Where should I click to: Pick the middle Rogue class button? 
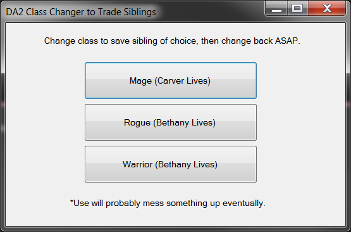click(x=171, y=122)
